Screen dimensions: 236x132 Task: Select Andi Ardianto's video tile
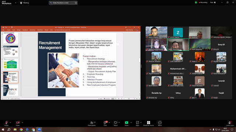(156, 33)
